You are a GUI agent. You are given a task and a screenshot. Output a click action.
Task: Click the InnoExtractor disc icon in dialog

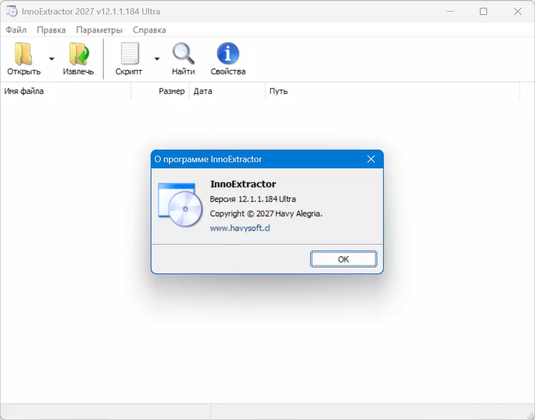pyautogui.click(x=181, y=205)
